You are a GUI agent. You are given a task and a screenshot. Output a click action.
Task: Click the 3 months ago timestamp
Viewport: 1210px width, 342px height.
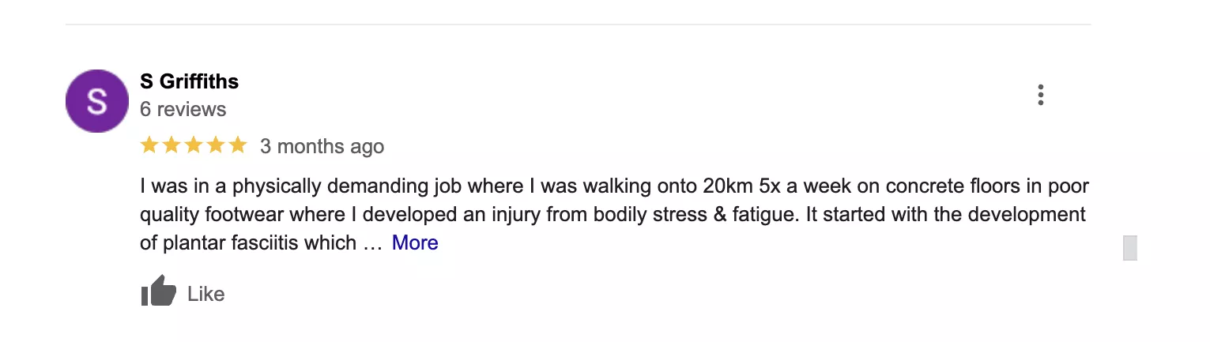click(322, 146)
